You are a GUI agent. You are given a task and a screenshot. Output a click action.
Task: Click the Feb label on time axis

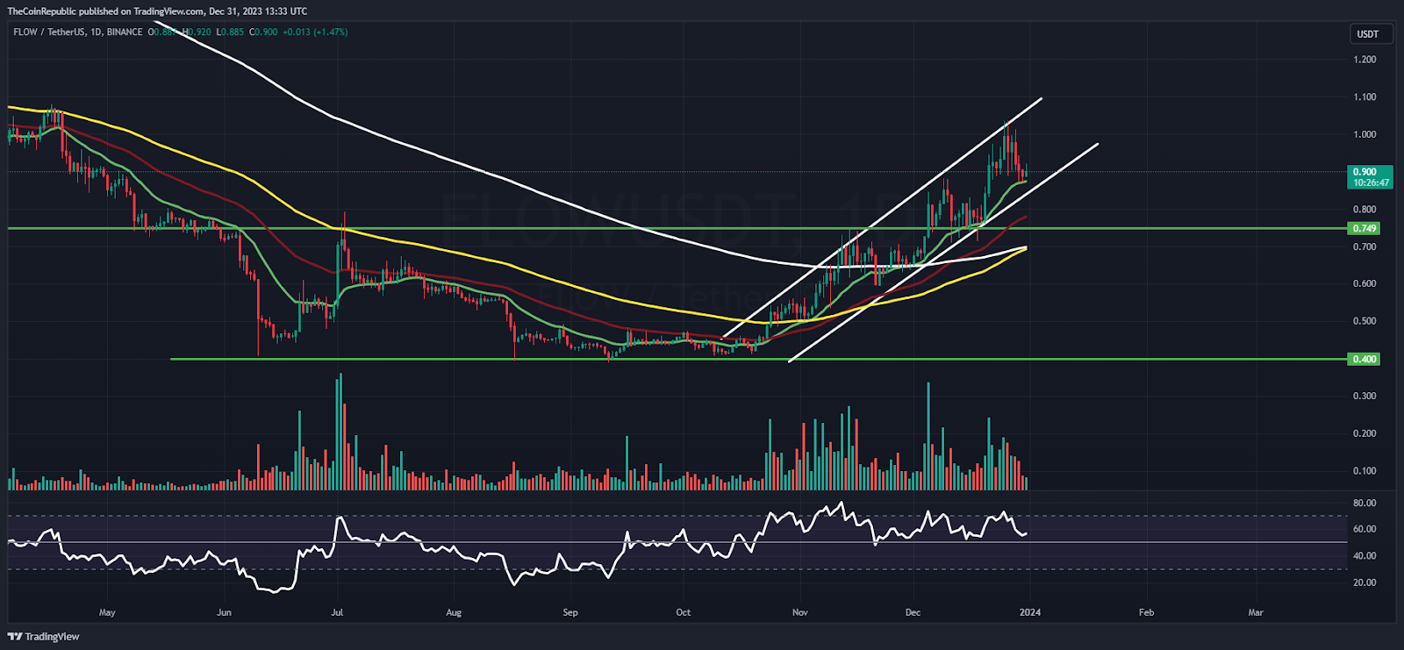pos(1146,612)
